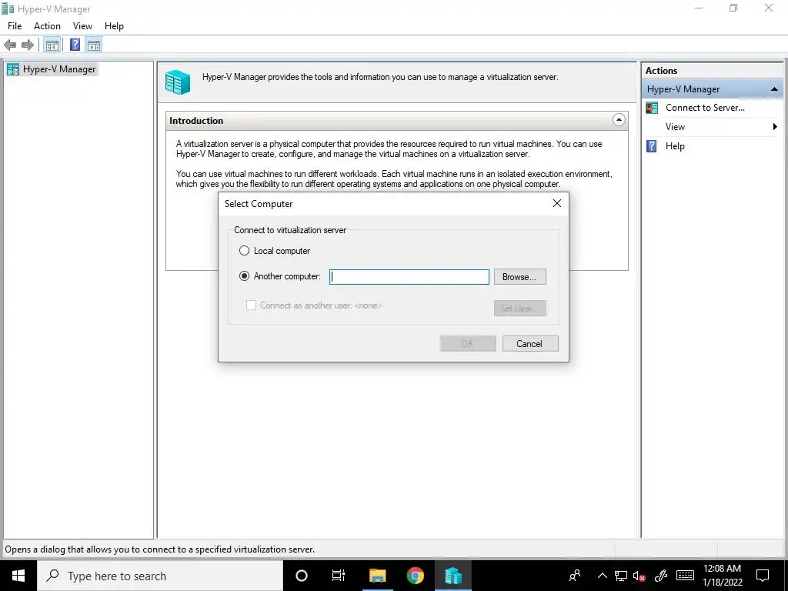The height and width of the screenshot is (591, 788).
Task: Toggle the Show/Hide Console Tree toolbar icon
Action: point(52,45)
